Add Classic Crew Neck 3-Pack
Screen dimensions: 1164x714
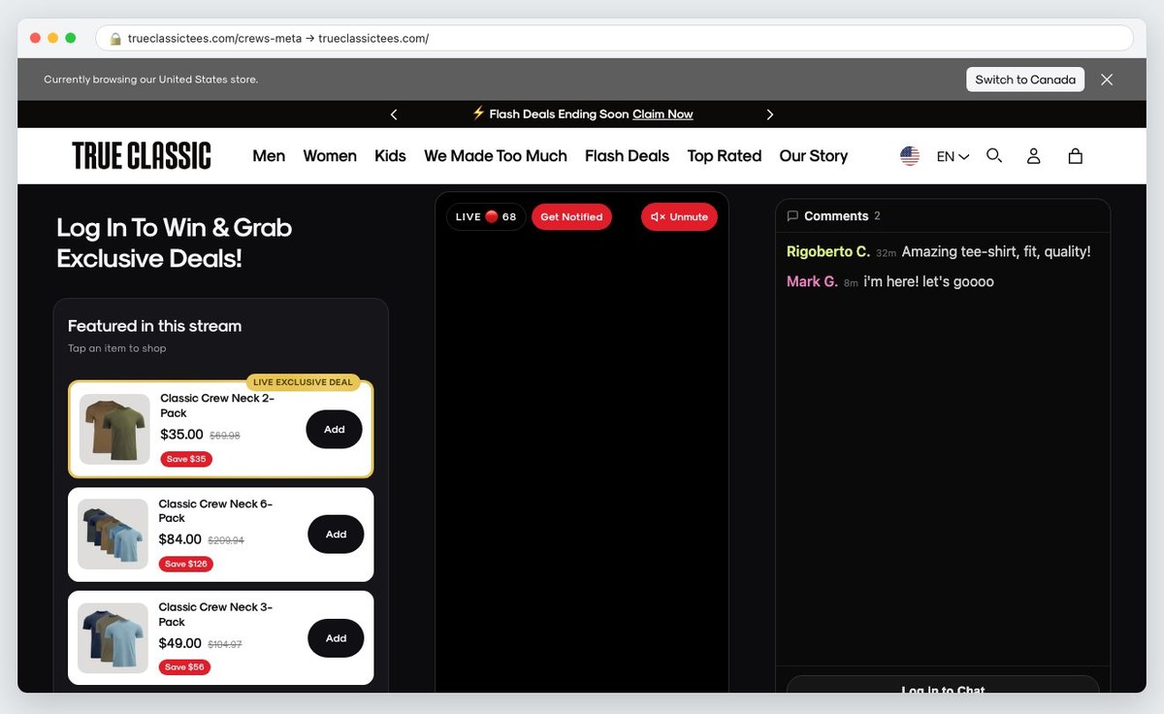pos(336,637)
